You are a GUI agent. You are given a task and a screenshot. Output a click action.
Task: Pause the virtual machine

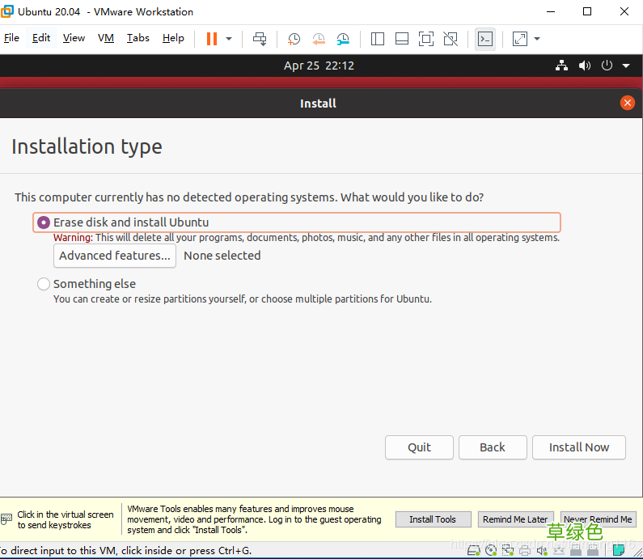(212, 39)
